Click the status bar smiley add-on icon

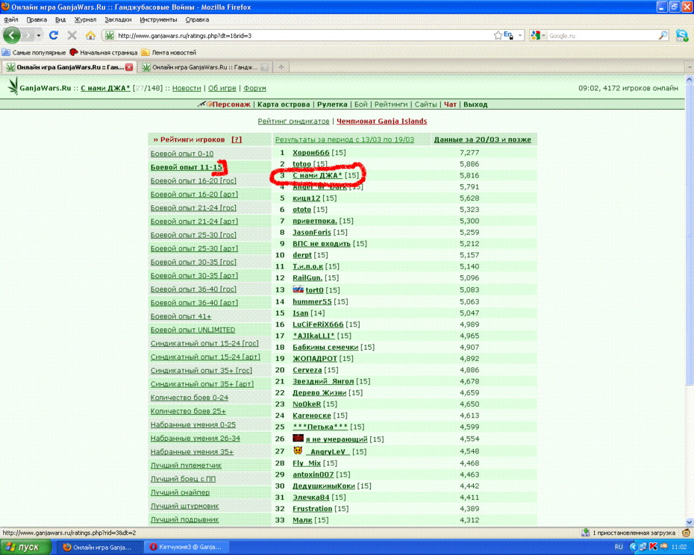687,533
